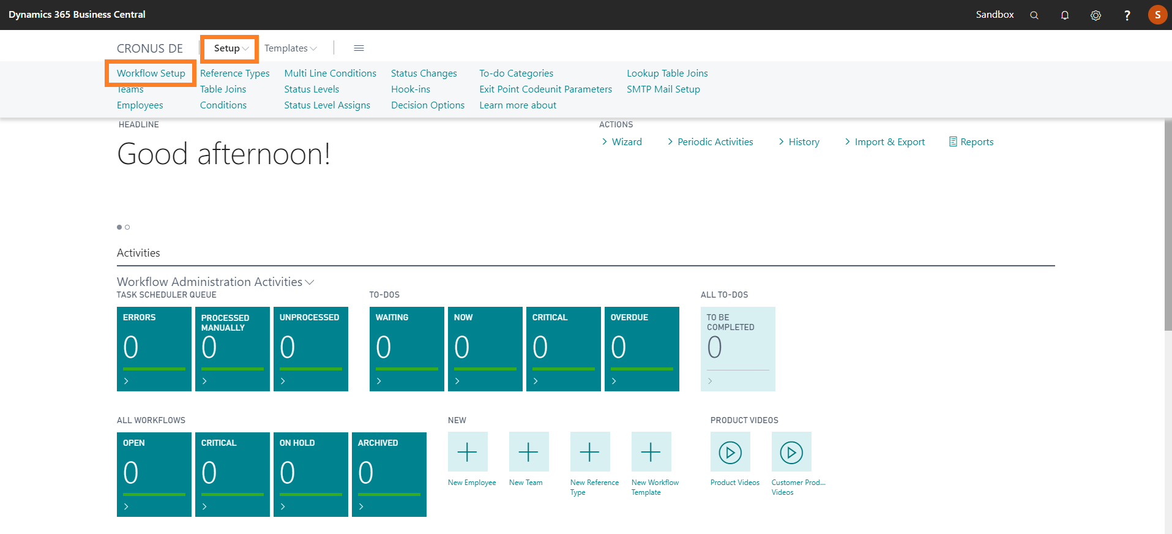Expand the Wizard action group

click(621, 142)
